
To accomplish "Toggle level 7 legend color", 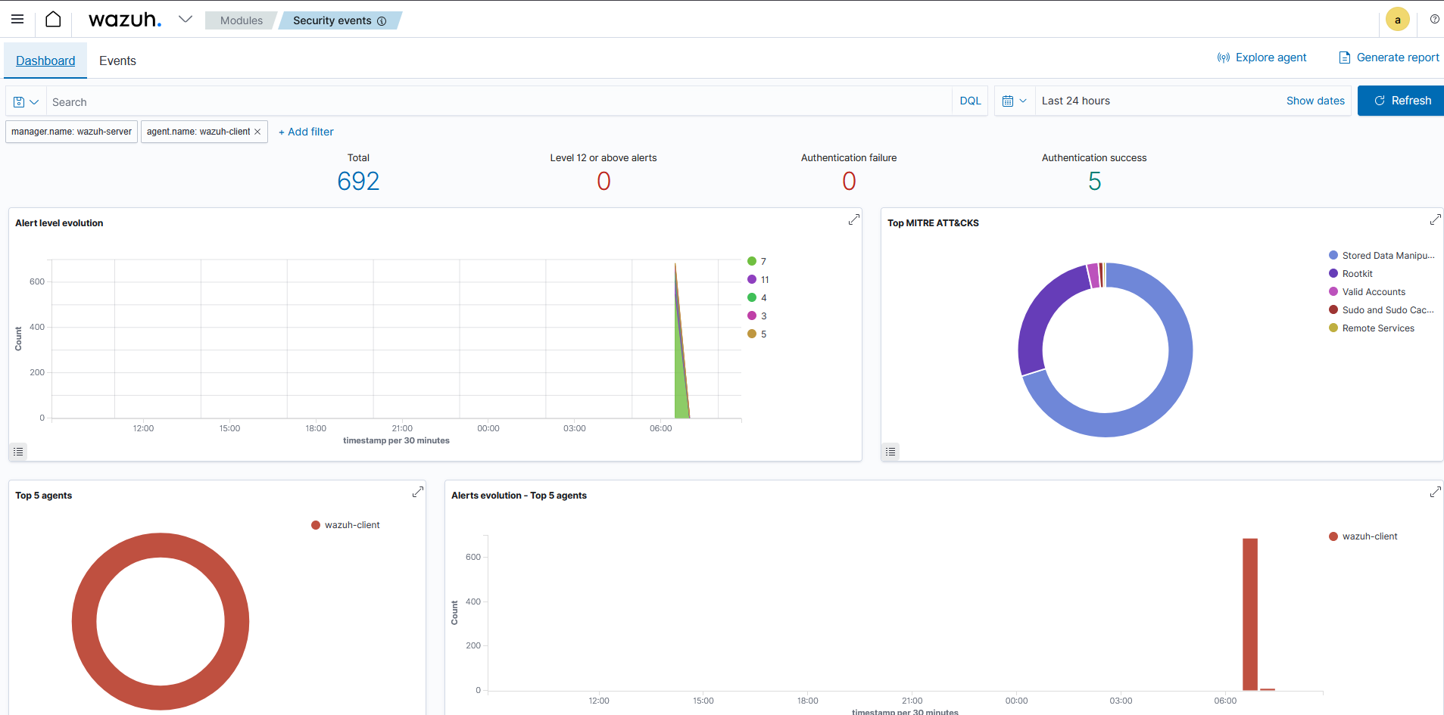I will click(x=752, y=261).
